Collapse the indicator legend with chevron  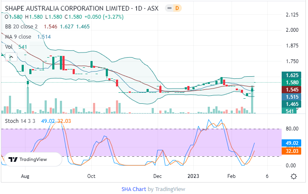pos(12,57)
